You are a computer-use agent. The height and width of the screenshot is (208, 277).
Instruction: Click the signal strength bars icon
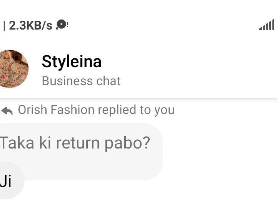click(267, 25)
